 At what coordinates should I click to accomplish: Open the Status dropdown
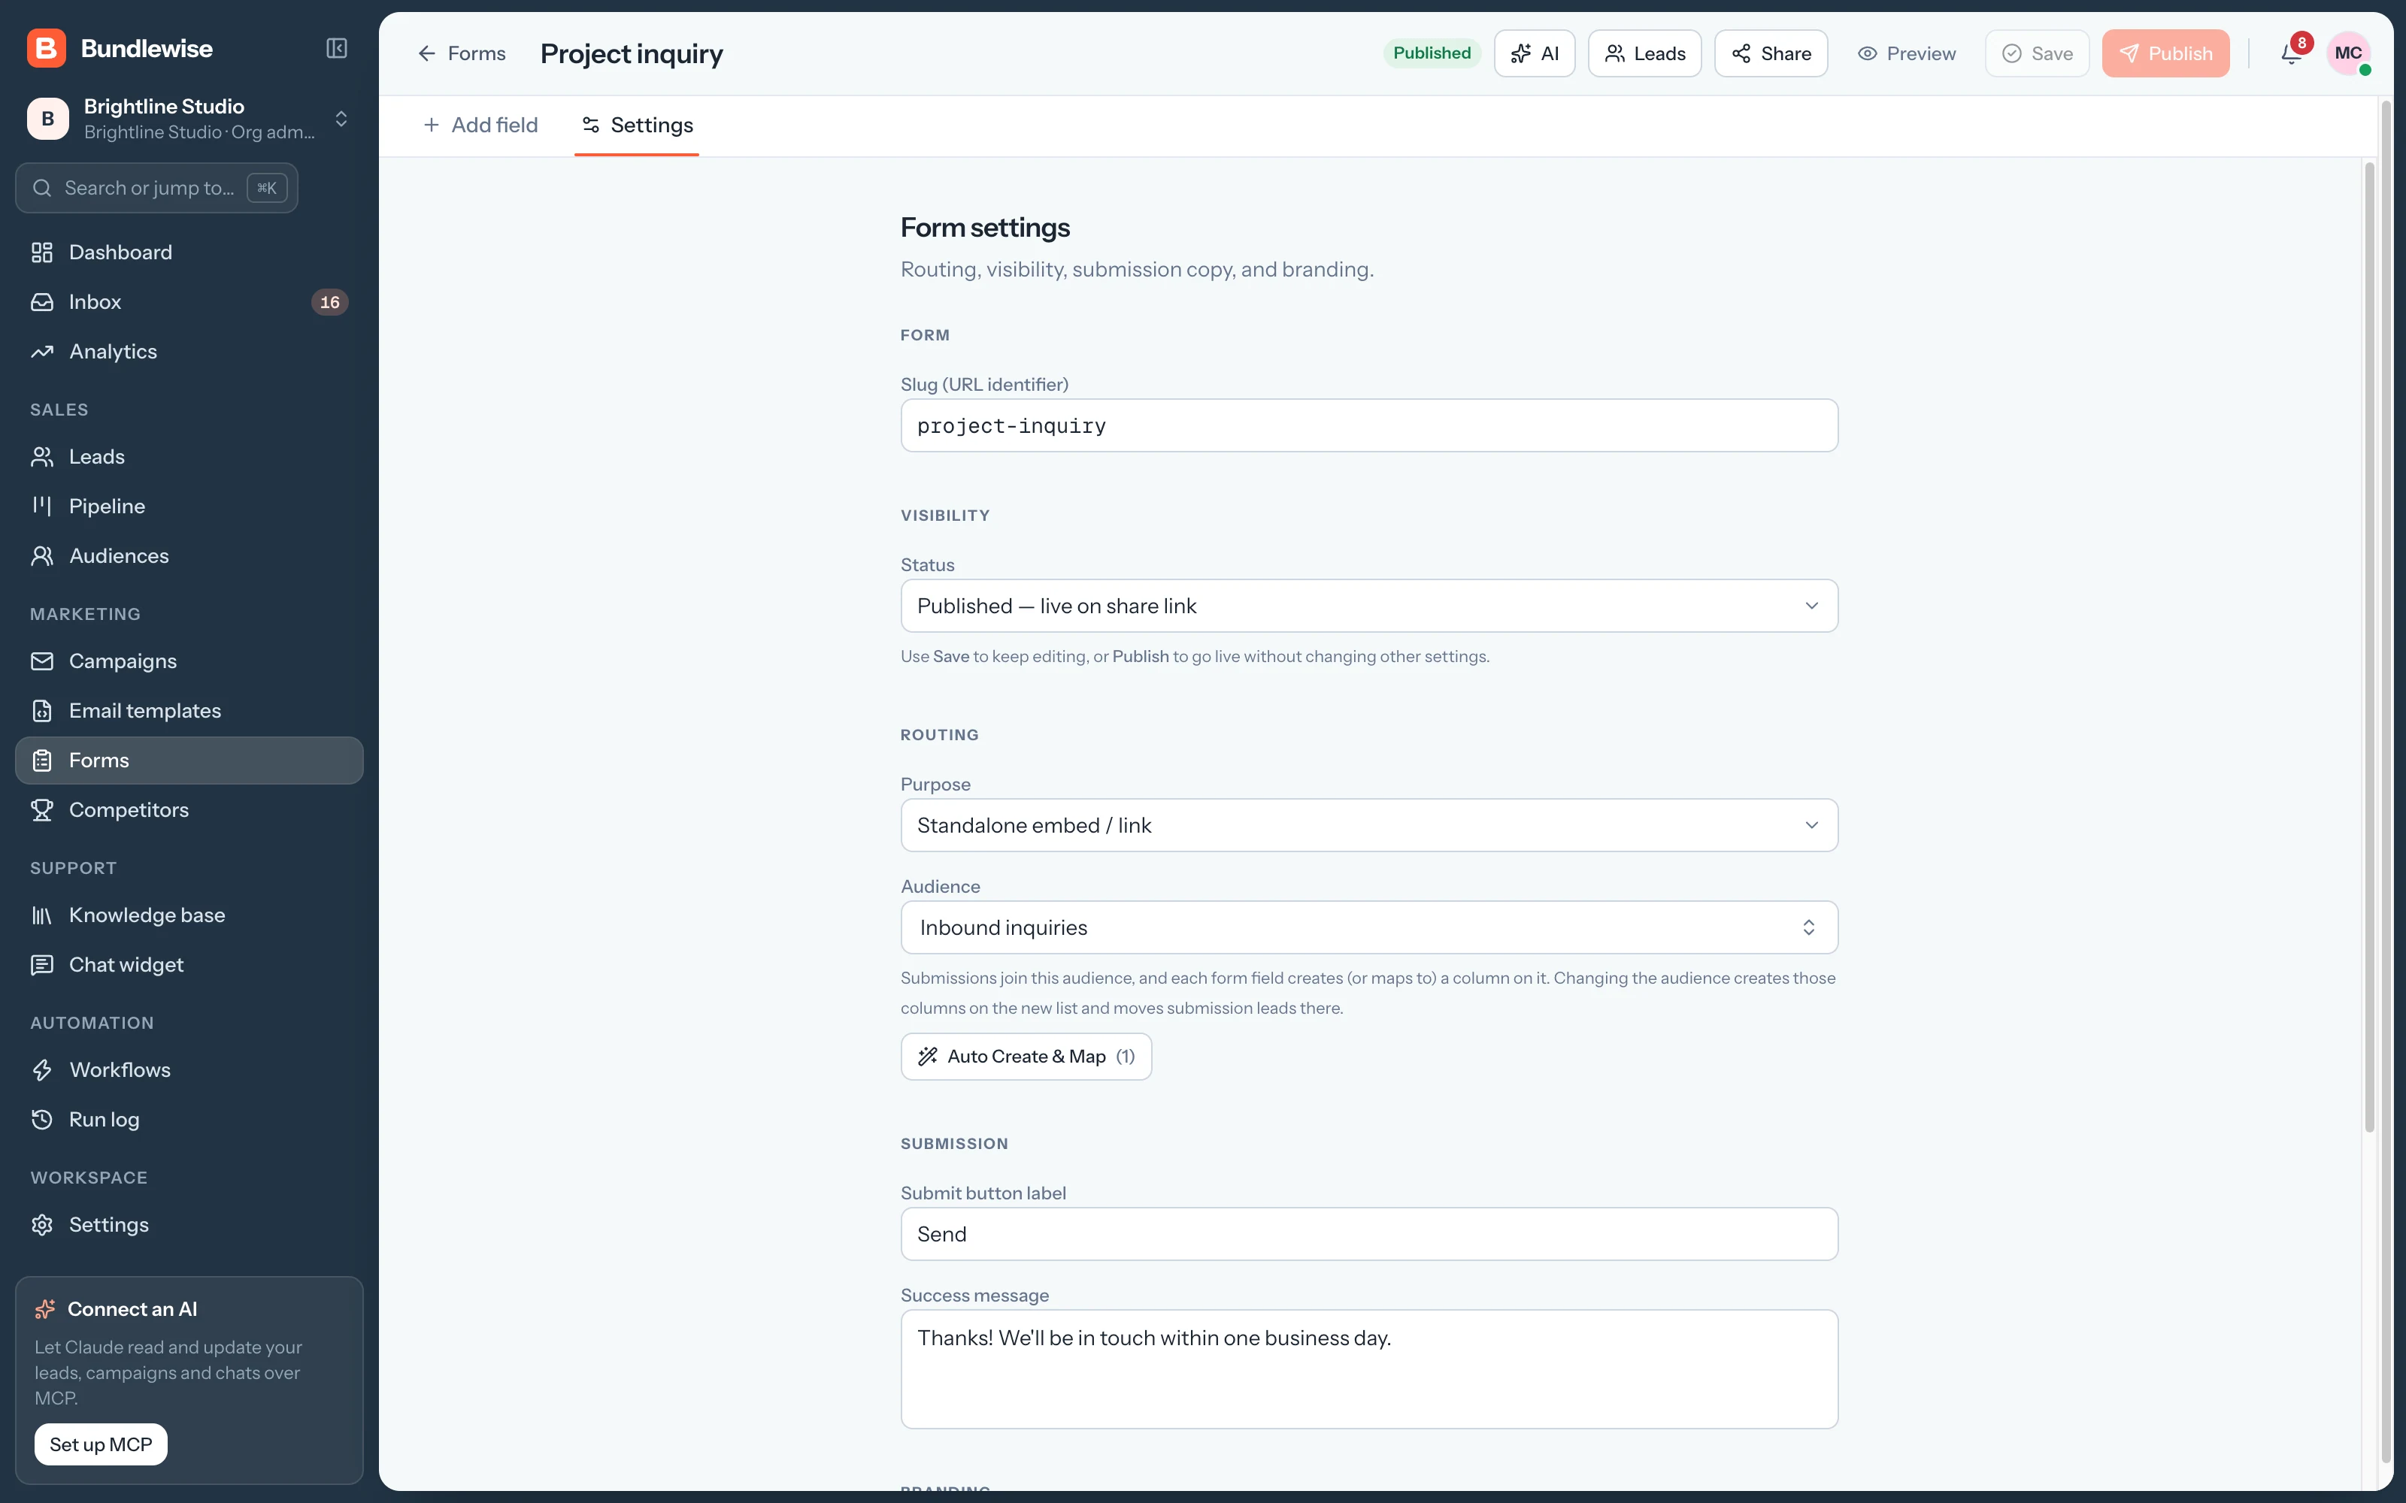tap(1369, 606)
